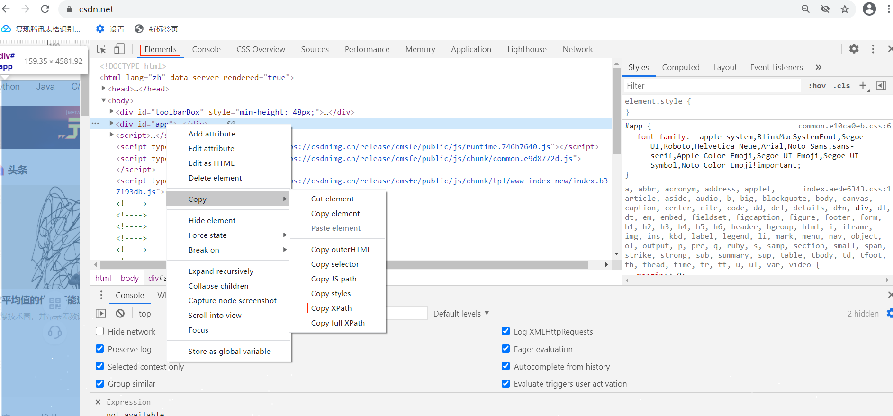Enable the Hide network checkbox
This screenshot has width=893, height=416.
(100, 331)
